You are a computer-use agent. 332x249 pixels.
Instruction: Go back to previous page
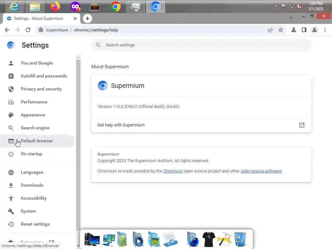(7, 30)
